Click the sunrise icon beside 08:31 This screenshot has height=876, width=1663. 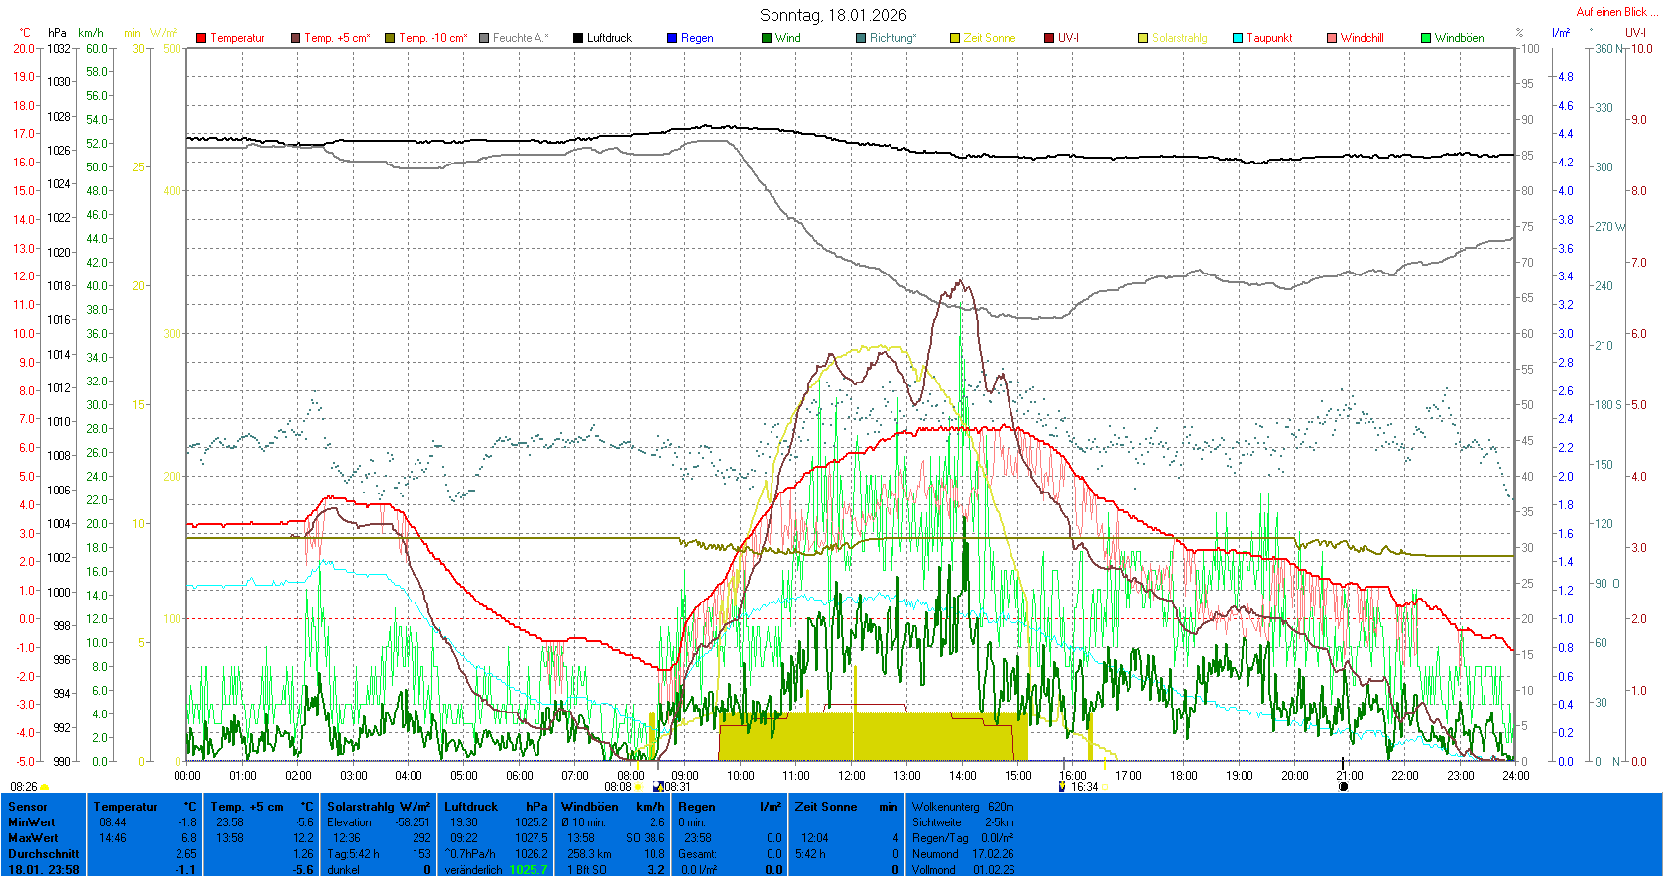coord(658,787)
